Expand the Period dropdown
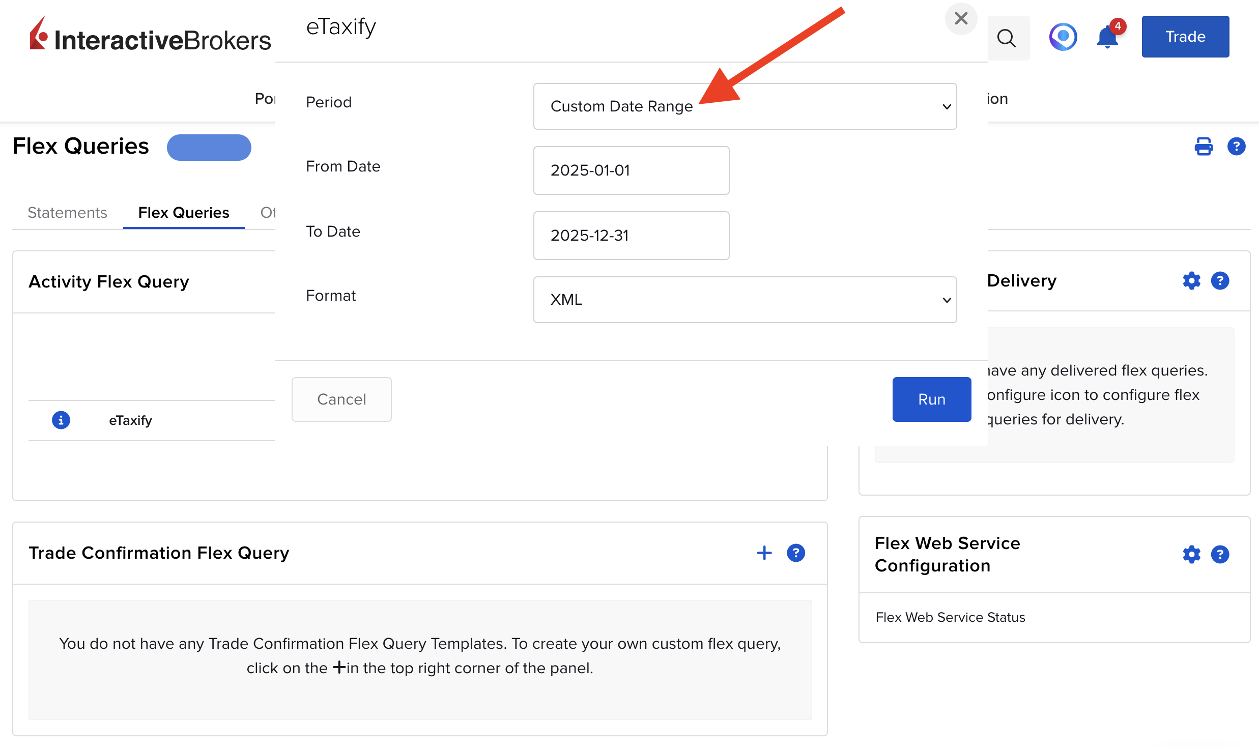 pyautogui.click(x=745, y=106)
